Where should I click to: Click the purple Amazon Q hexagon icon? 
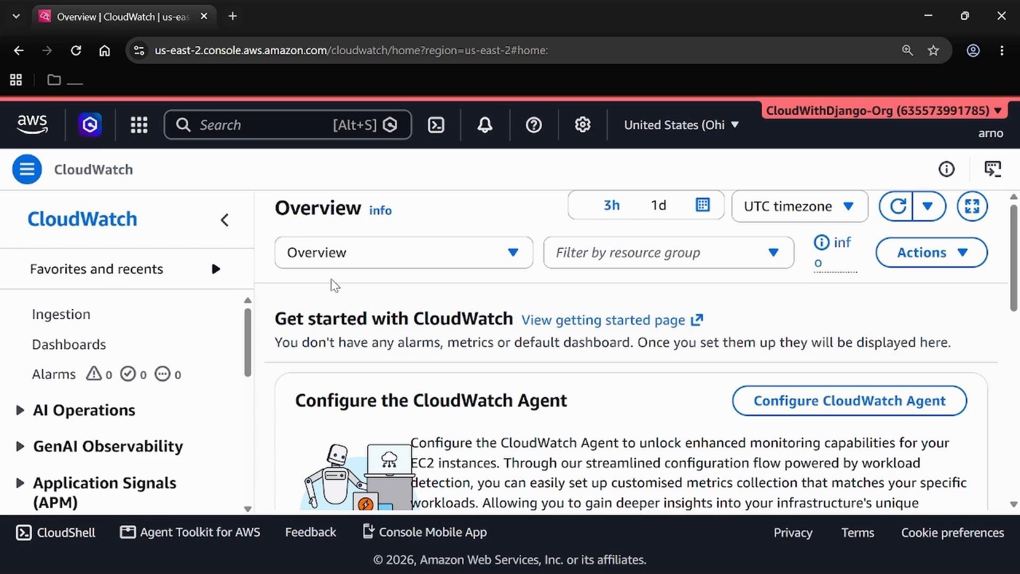click(90, 125)
